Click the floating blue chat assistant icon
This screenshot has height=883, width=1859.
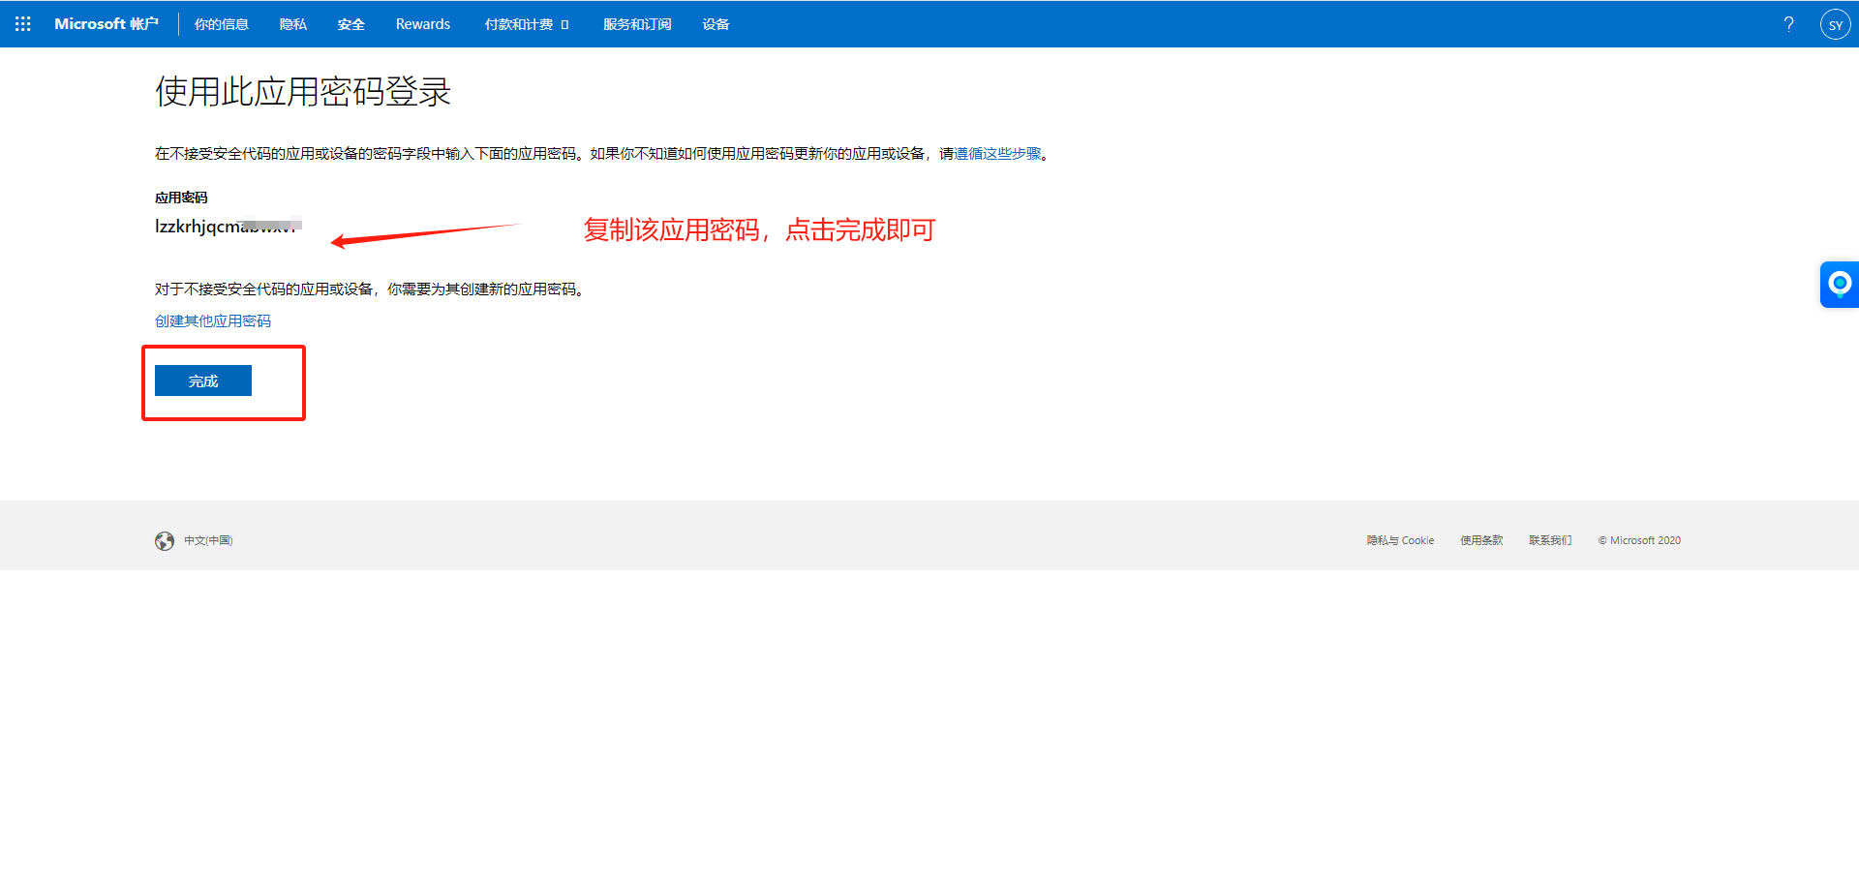pos(1840,285)
